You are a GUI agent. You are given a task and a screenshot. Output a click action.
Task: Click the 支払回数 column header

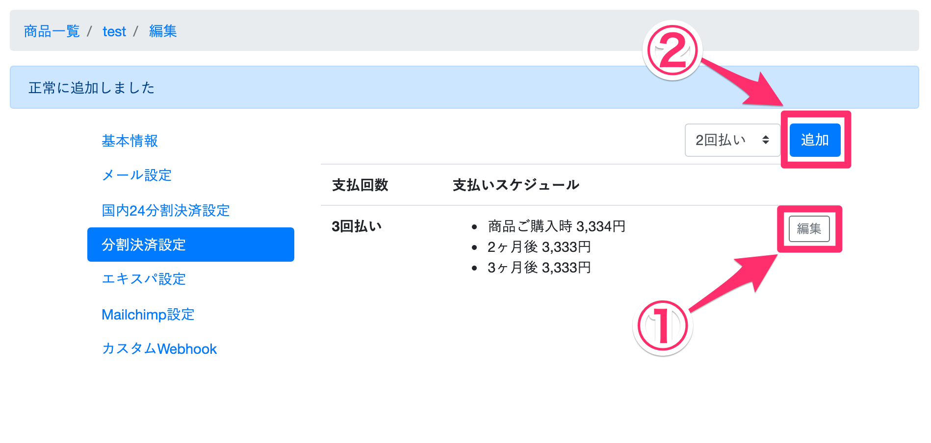click(360, 185)
